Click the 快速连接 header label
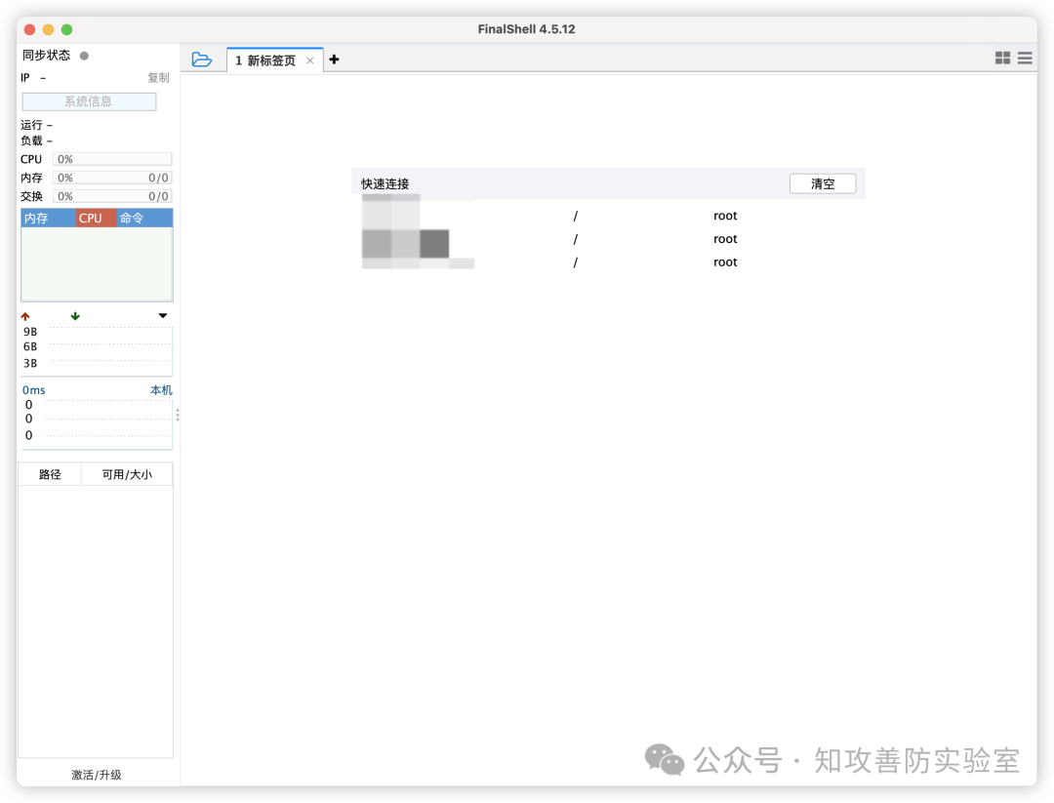The width and height of the screenshot is (1054, 803). point(385,184)
